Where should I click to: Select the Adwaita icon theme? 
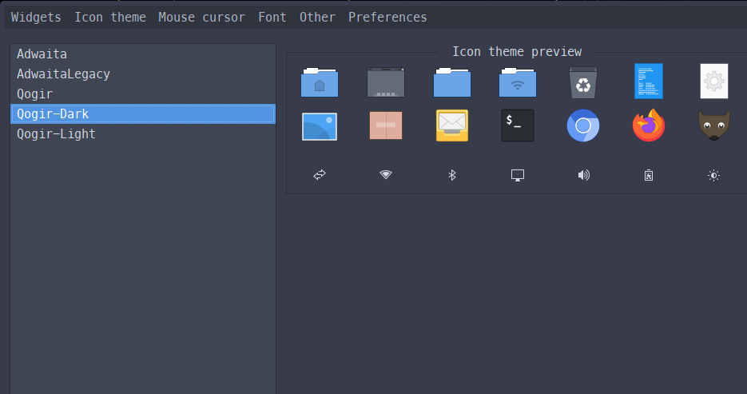[42, 54]
